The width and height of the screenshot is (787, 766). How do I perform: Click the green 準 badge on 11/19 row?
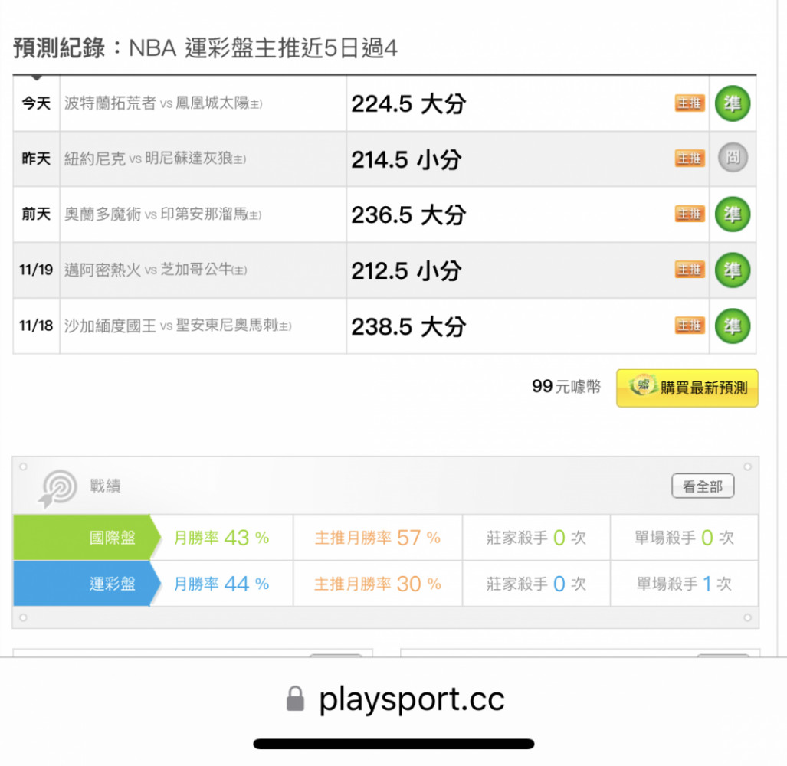tap(733, 270)
